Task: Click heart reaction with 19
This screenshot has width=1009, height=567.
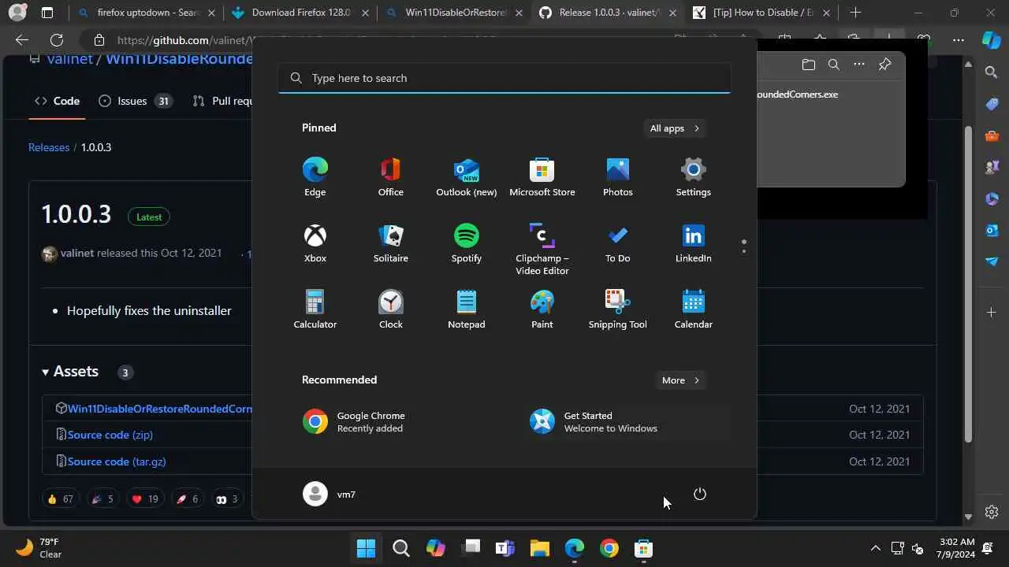Action: [x=145, y=499]
